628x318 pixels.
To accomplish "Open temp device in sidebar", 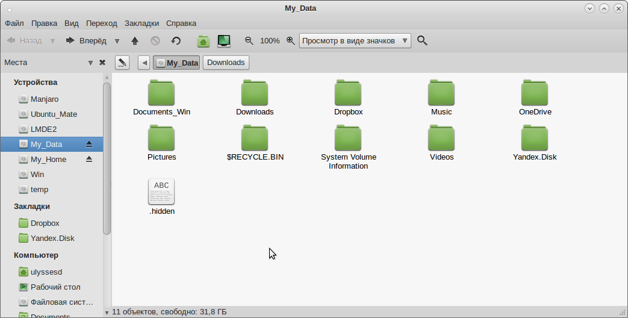I will pyautogui.click(x=52, y=190).
